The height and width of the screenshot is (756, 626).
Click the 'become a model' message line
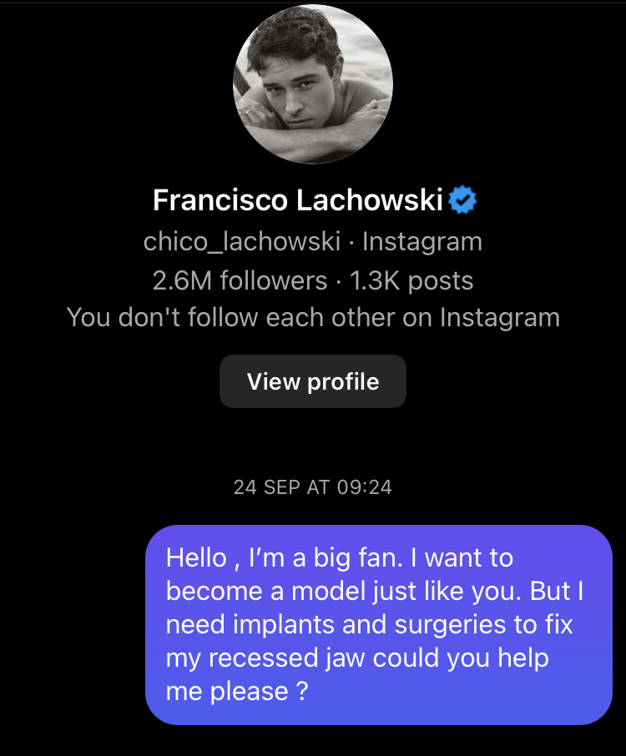[374, 591]
